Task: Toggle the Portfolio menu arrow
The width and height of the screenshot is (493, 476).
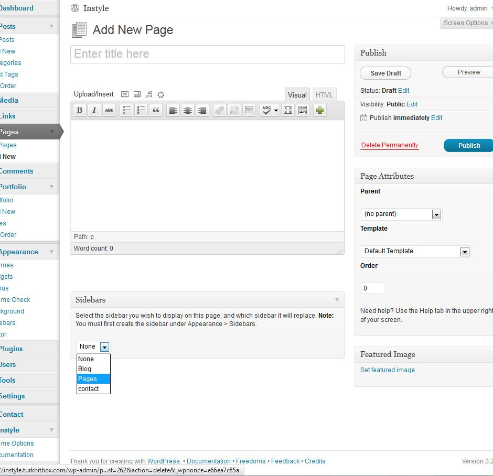Action: click(x=51, y=187)
